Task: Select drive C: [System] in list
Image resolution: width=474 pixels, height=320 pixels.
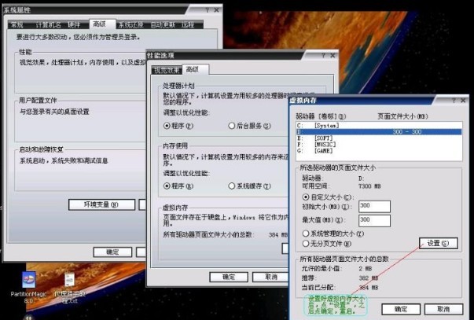Action: point(379,126)
